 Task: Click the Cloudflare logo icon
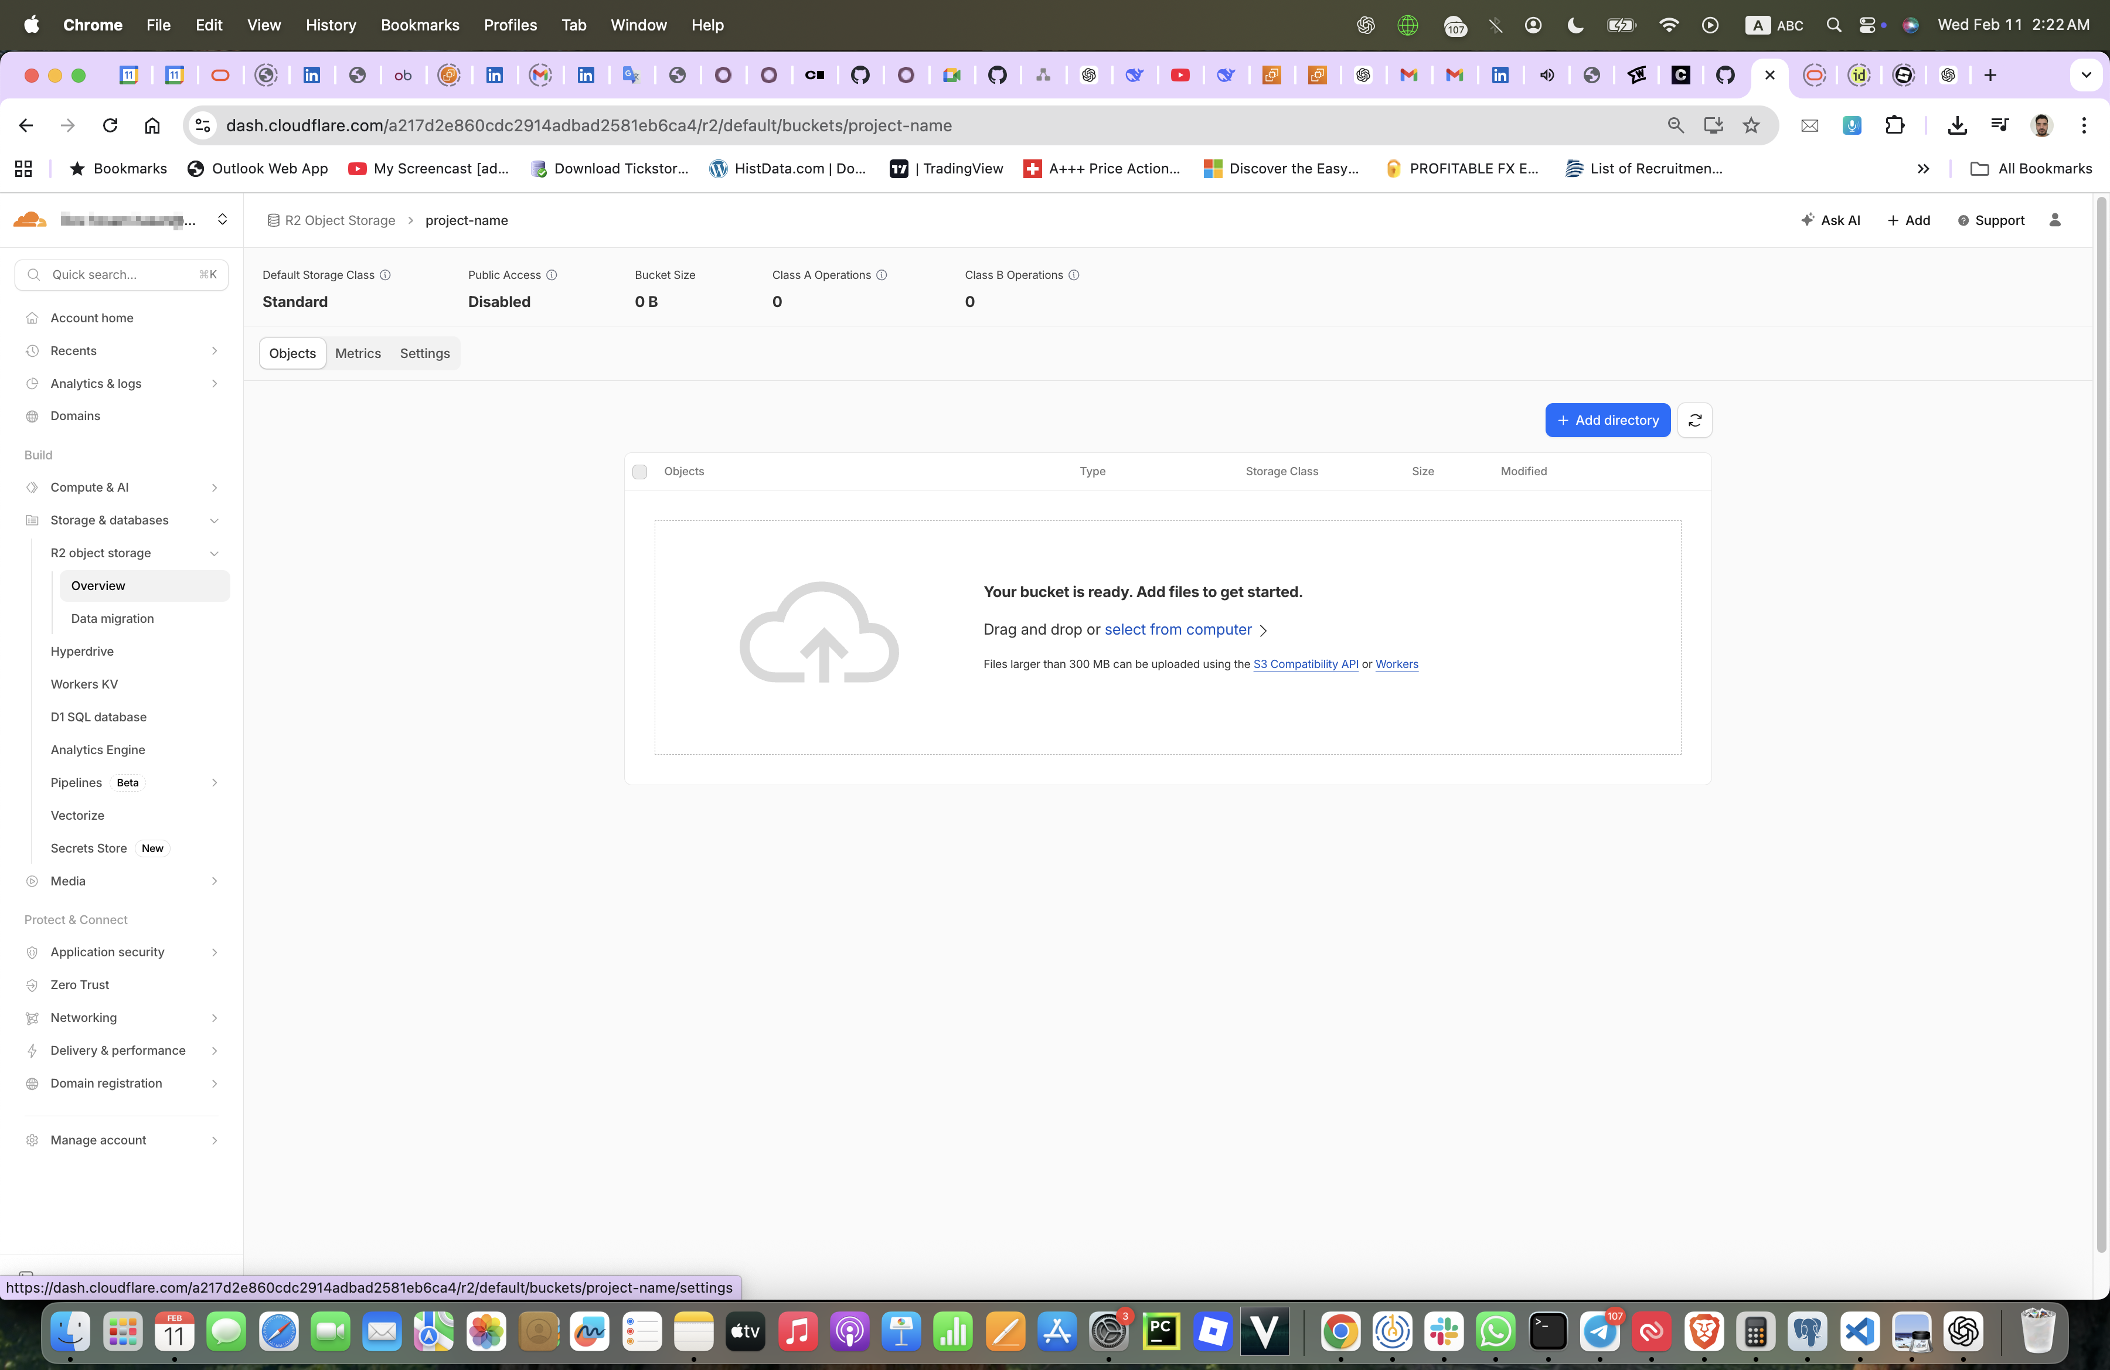click(x=30, y=220)
